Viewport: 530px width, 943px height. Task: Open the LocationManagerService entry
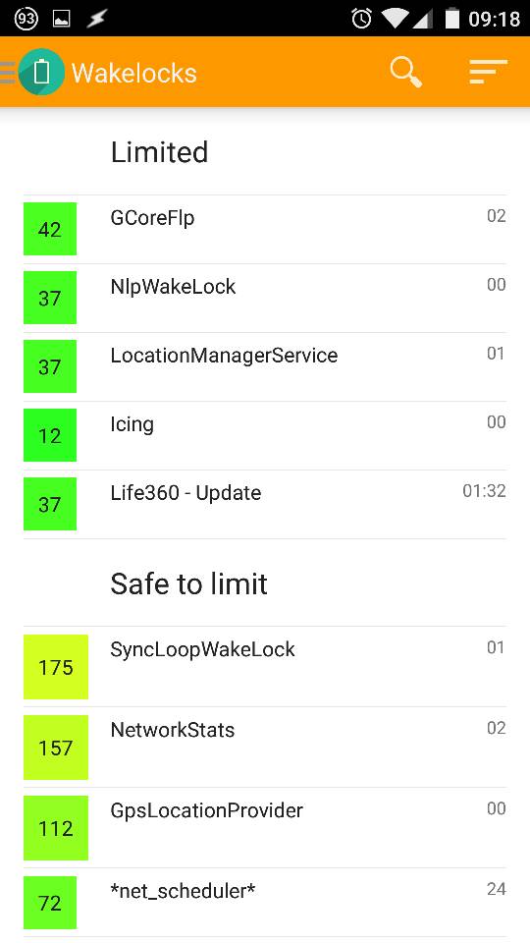[x=265, y=366]
